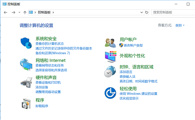The image size is (195, 120).
Task: Go up one level with up arrow
Action: (x=25, y=12)
